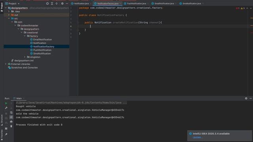Click the Select Opened File locate icon
Screen dimensions: 253x142
(x=47, y=4)
